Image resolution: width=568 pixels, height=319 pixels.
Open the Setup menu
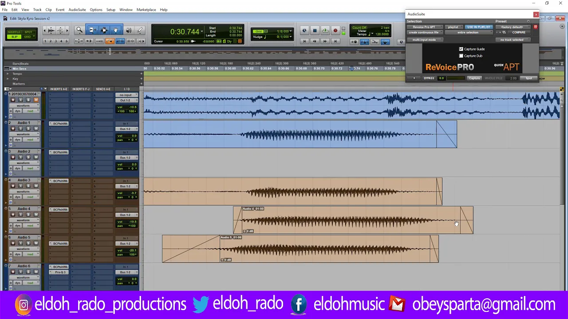pyautogui.click(x=111, y=10)
